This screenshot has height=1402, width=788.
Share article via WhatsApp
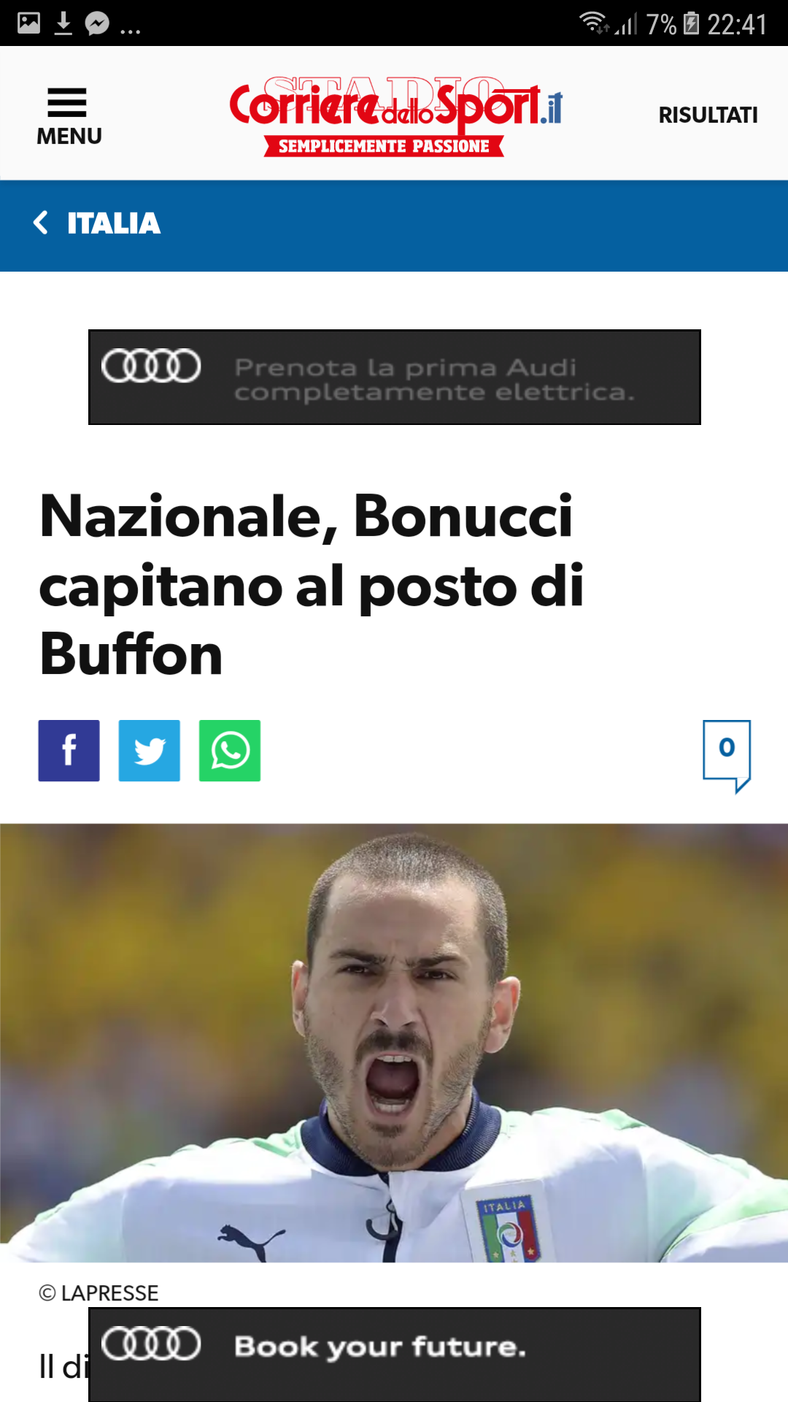click(230, 751)
